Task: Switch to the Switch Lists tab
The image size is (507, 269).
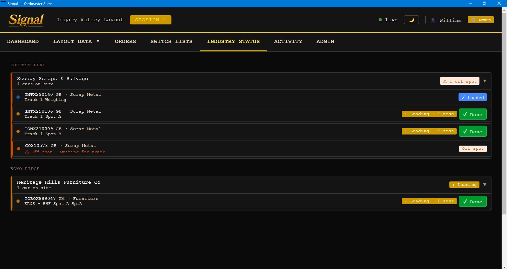Action: [x=171, y=42]
